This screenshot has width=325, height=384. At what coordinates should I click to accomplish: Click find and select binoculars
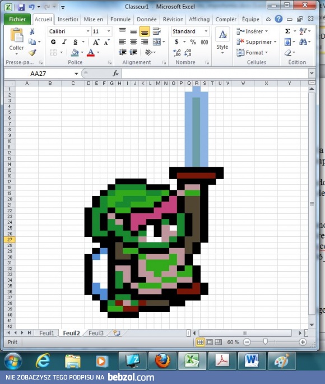pyautogui.click(x=303, y=42)
